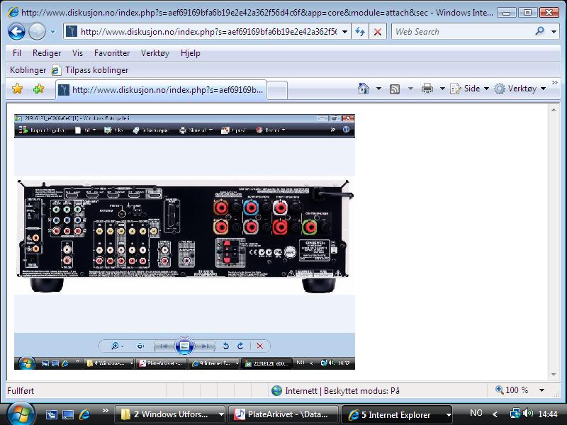Refresh the page with the Refresh button
The image size is (567, 425).
[360, 32]
